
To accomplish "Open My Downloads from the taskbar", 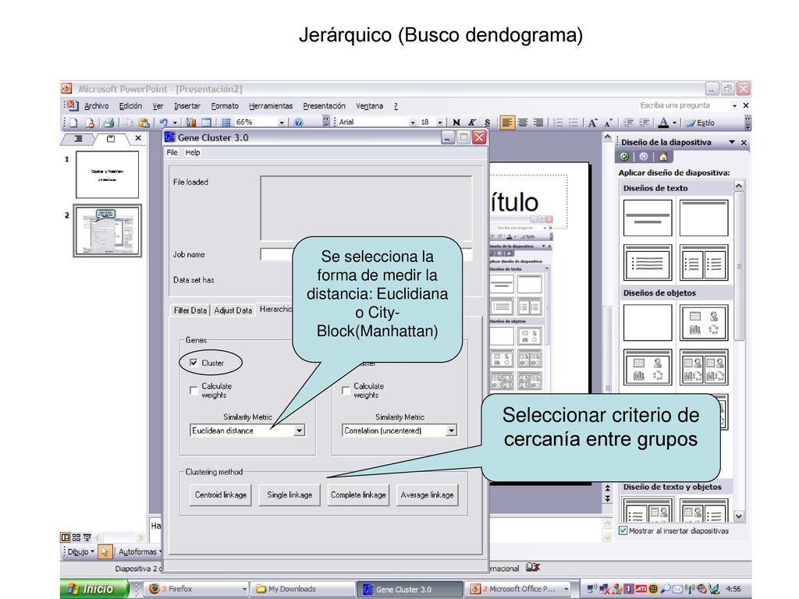I will (x=303, y=590).
